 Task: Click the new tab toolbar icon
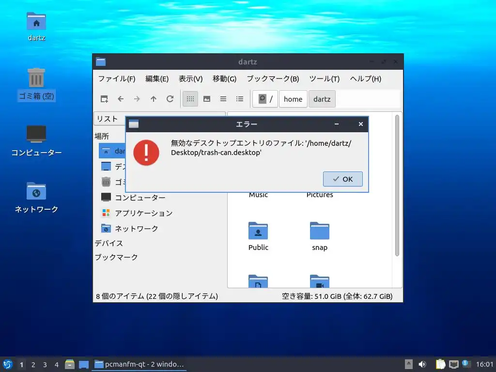tap(104, 99)
